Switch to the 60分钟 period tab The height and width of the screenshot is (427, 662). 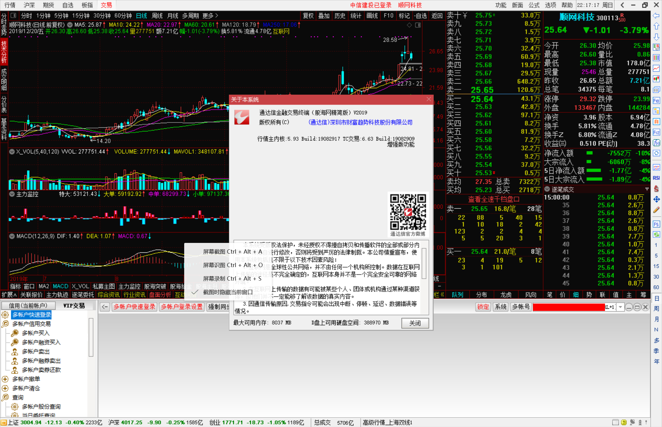pyautogui.click(x=123, y=16)
